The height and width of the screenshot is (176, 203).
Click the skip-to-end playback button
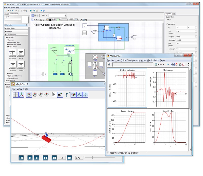point(45,158)
